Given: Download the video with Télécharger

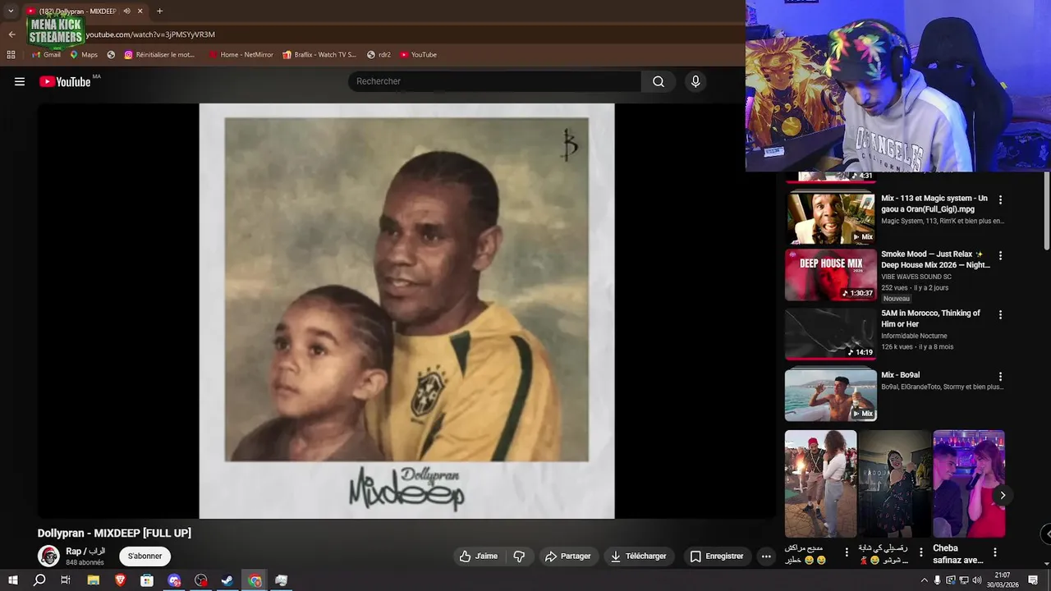Looking at the screenshot, I should click(639, 556).
